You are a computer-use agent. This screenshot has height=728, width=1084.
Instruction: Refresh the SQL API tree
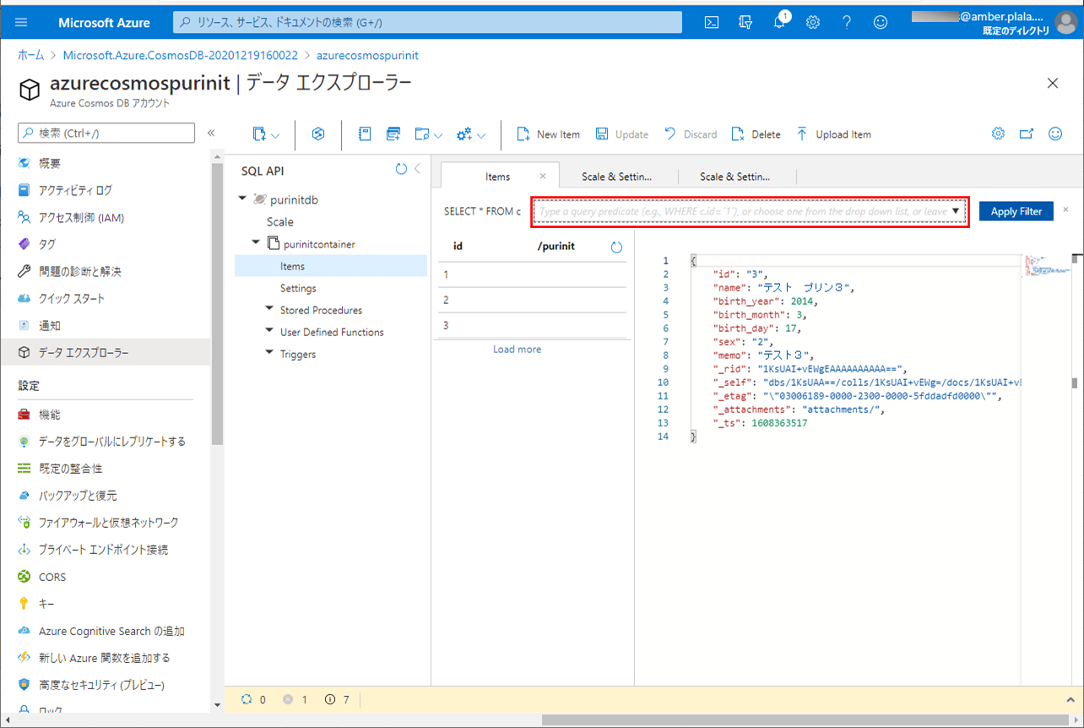pos(401,170)
